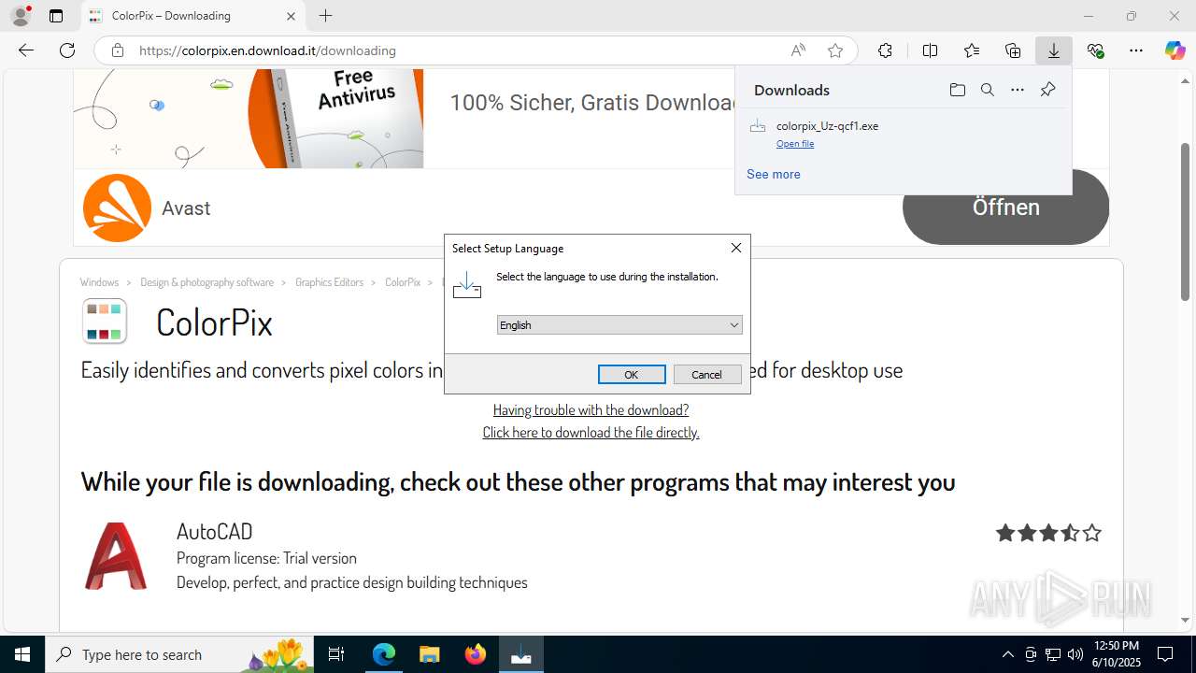
Task: Open Firefox from taskbar
Action: [476, 654]
